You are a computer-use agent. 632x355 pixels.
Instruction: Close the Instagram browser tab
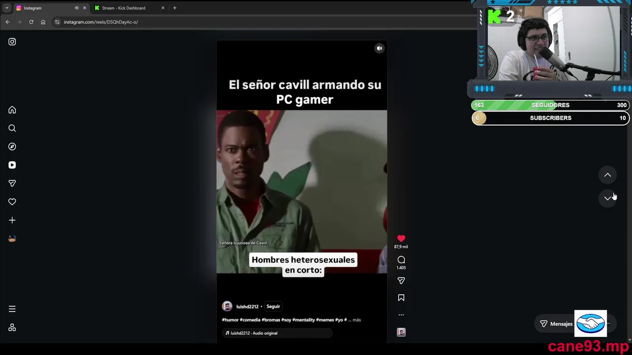(x=84, y=8)
